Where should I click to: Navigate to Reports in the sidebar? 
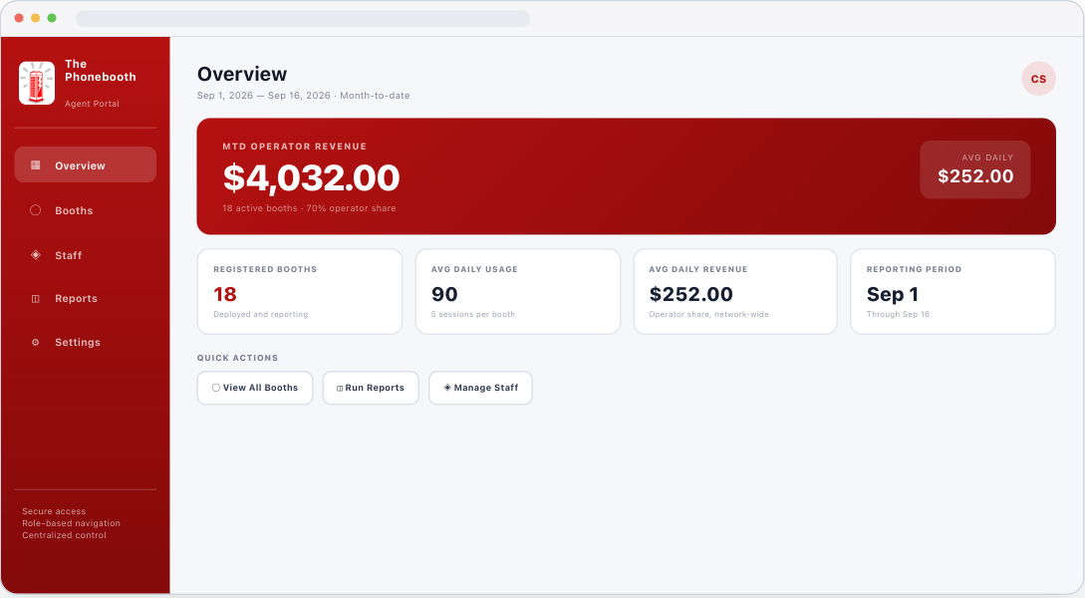[85, 299]
